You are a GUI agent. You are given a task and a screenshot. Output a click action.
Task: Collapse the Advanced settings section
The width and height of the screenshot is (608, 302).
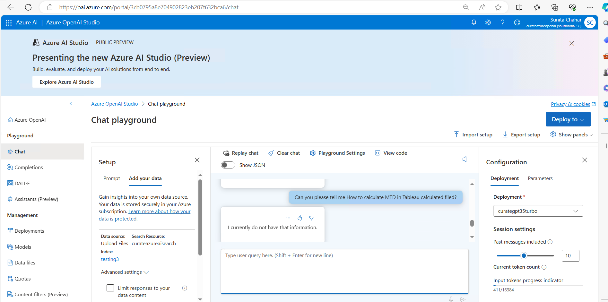[x=125, y=272]
